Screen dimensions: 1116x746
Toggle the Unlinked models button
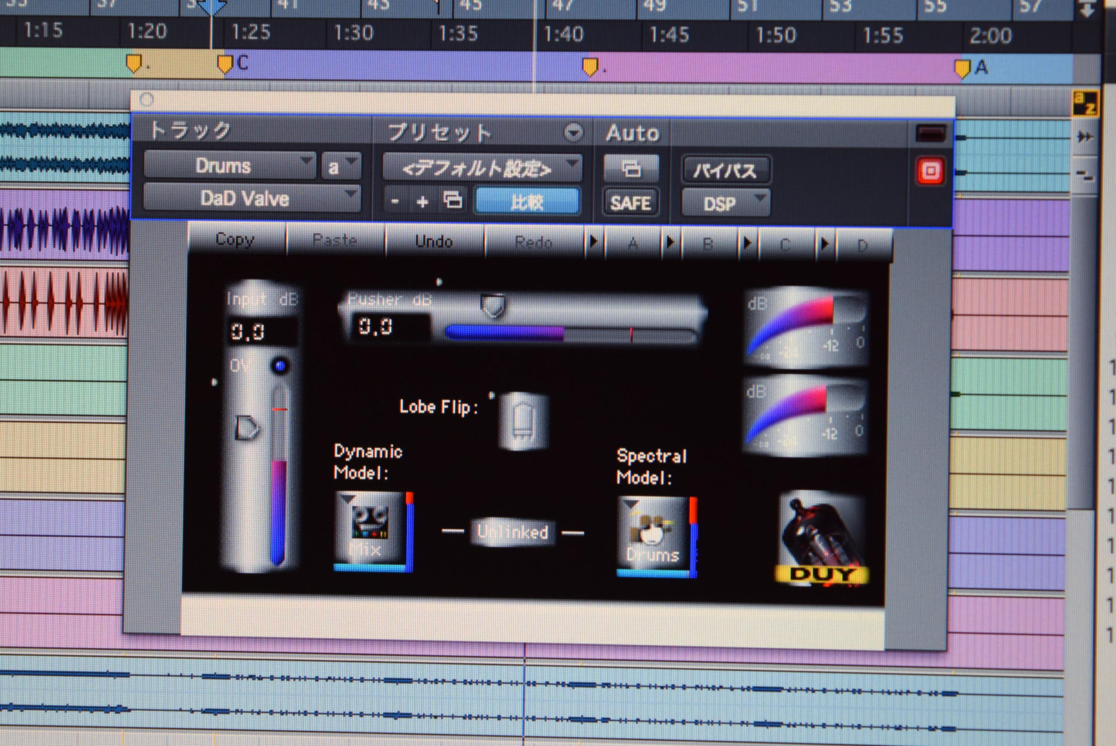coord(513,532)
